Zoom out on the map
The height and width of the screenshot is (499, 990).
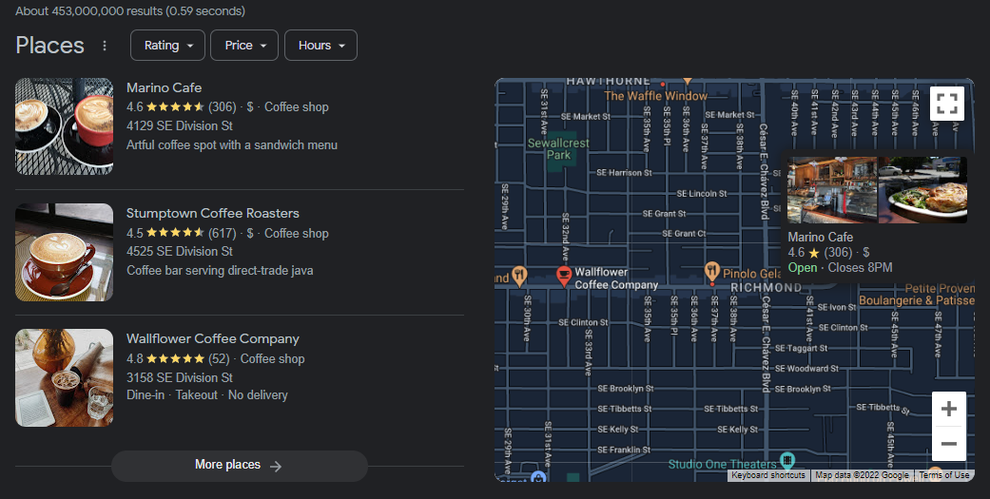[948, 444]
